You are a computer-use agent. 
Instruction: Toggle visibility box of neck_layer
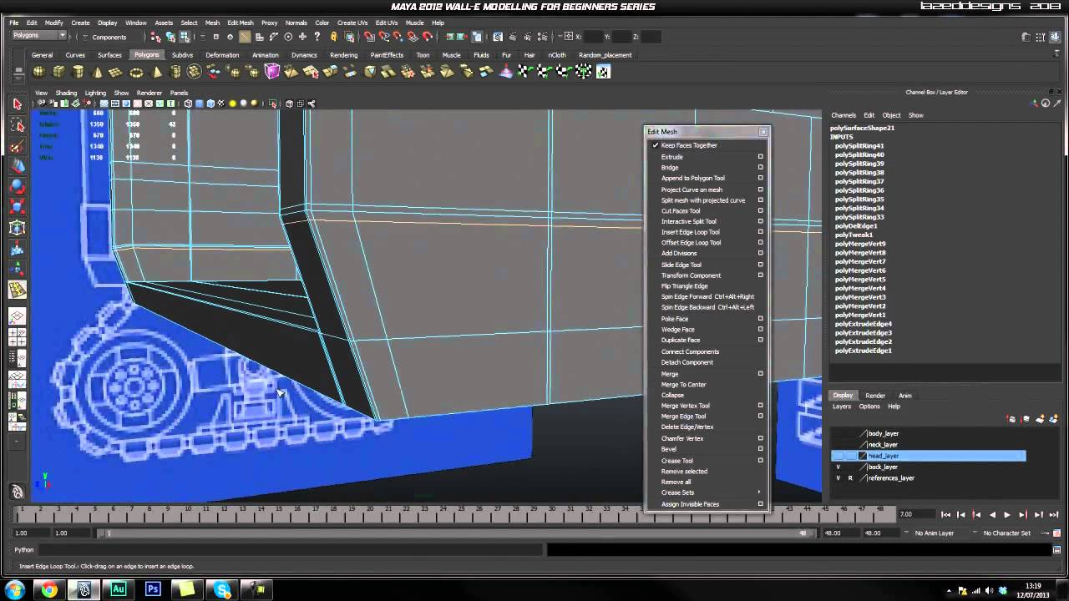click(x=838, y=445)
